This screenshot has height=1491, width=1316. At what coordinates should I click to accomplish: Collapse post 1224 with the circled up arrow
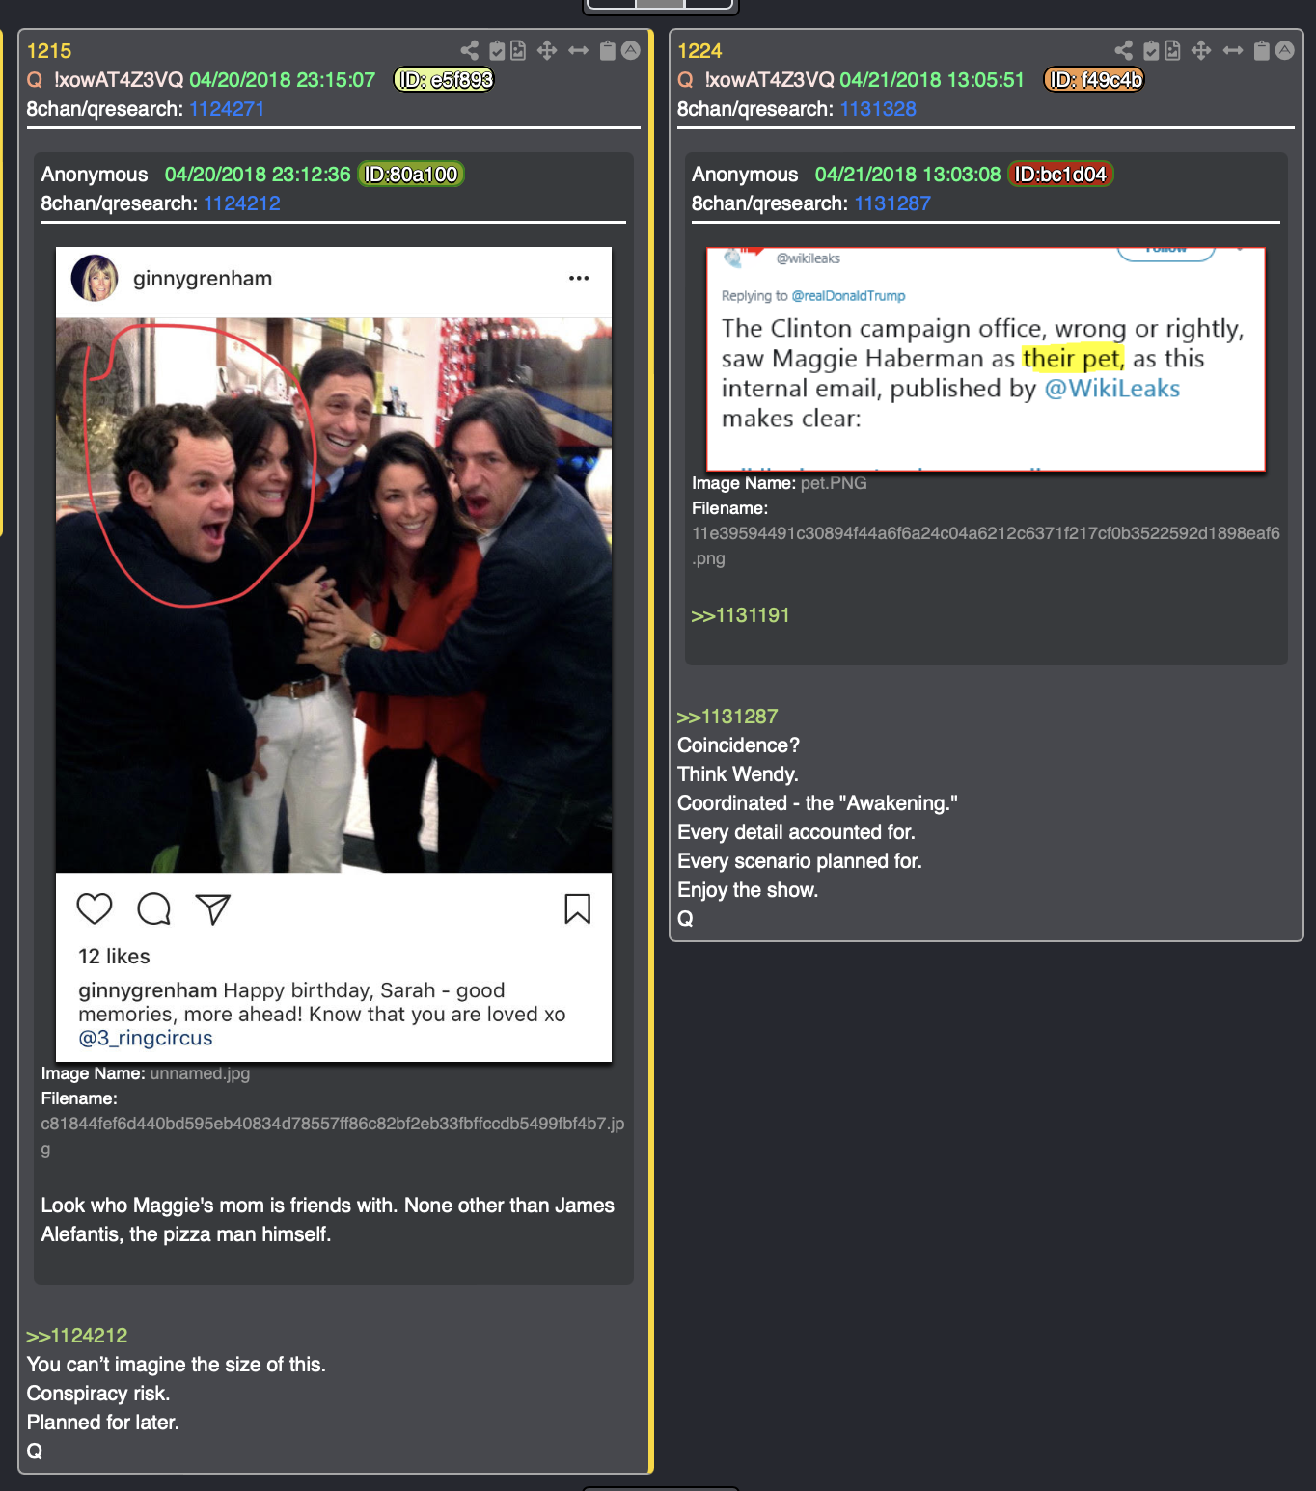point(1285,50)
